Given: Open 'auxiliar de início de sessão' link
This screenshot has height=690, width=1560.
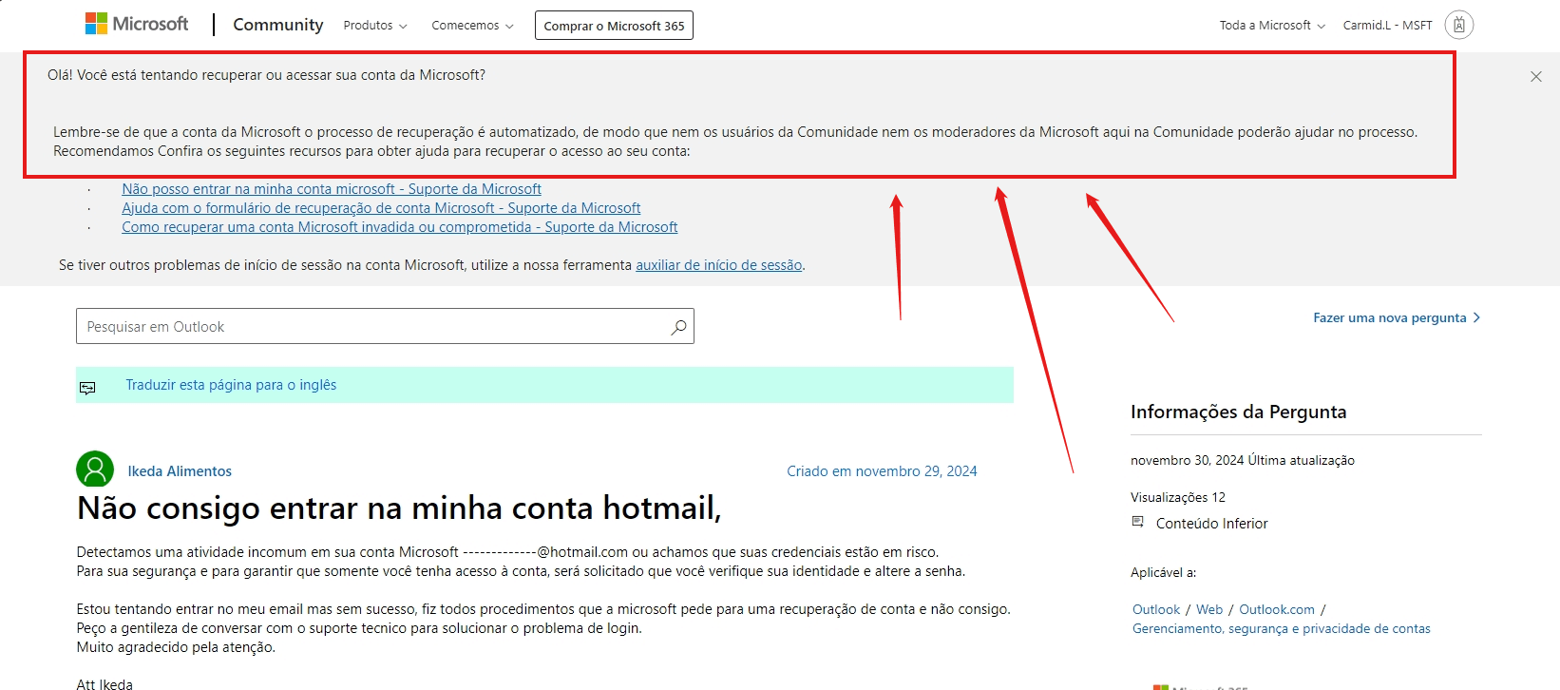Looking at the screenshot, I should [719, 265].
